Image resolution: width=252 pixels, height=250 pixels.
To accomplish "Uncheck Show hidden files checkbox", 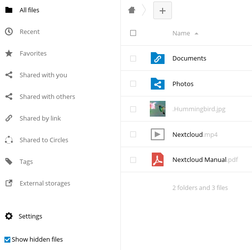I will pos(7,240).
